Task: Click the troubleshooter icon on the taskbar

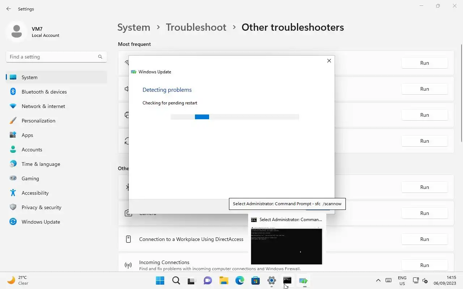Action: (303, 280)
